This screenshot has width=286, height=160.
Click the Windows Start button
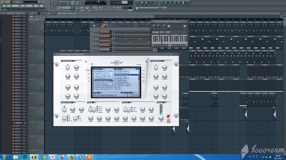coord(4,157)
